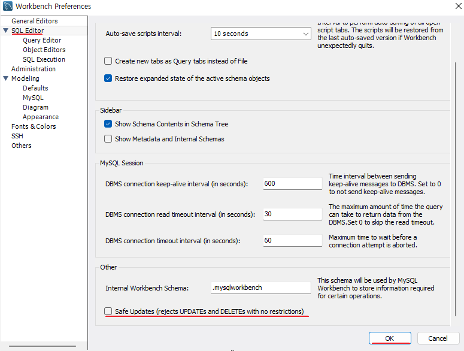Click the sidebar horizontal scrollbar
Viewport: 464px width, 351px height.
pyautogui.click(x=43, y=346)
